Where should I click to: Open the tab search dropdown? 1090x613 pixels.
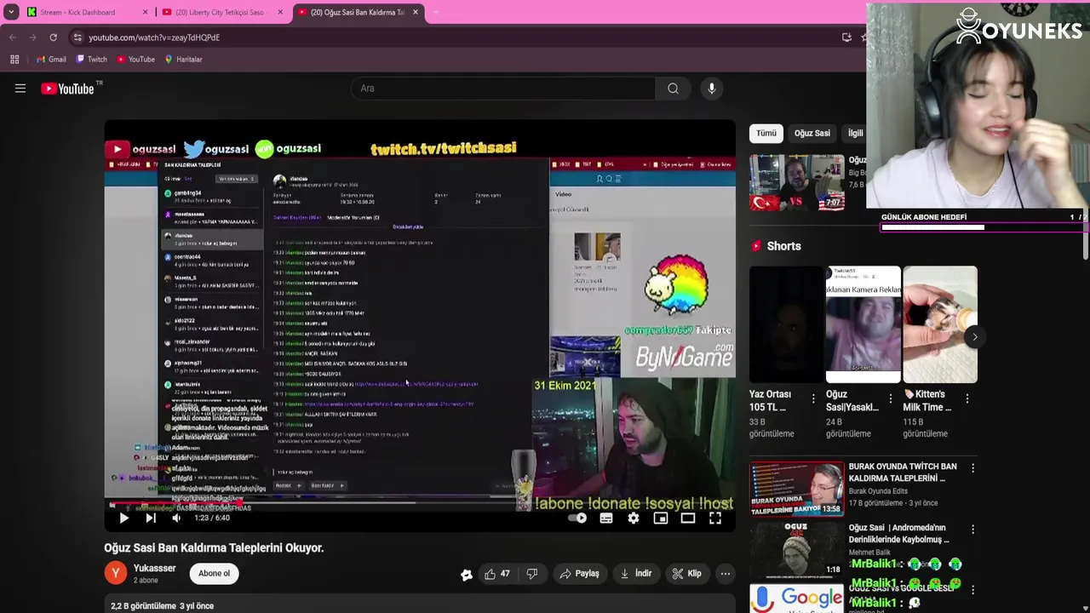click(10, 12)
